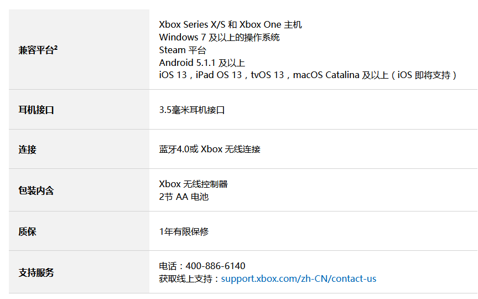The width and height of the screenshot is (478, 299).
Task: Click the 蓝牙4.0或 Xbox 无线连接 text
Action: [x=210, y=149]
